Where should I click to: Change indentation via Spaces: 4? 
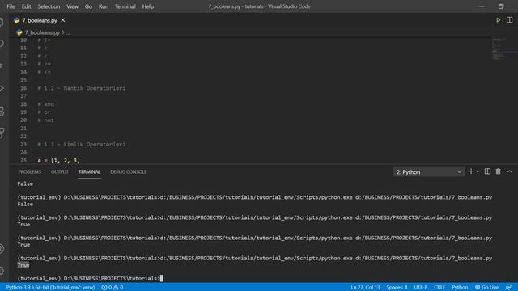397,288
